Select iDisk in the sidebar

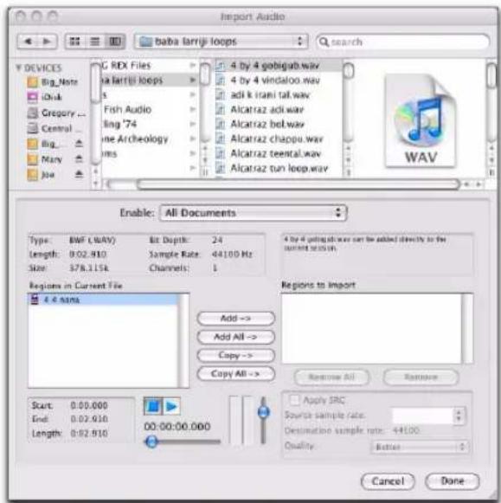[45, 97]
